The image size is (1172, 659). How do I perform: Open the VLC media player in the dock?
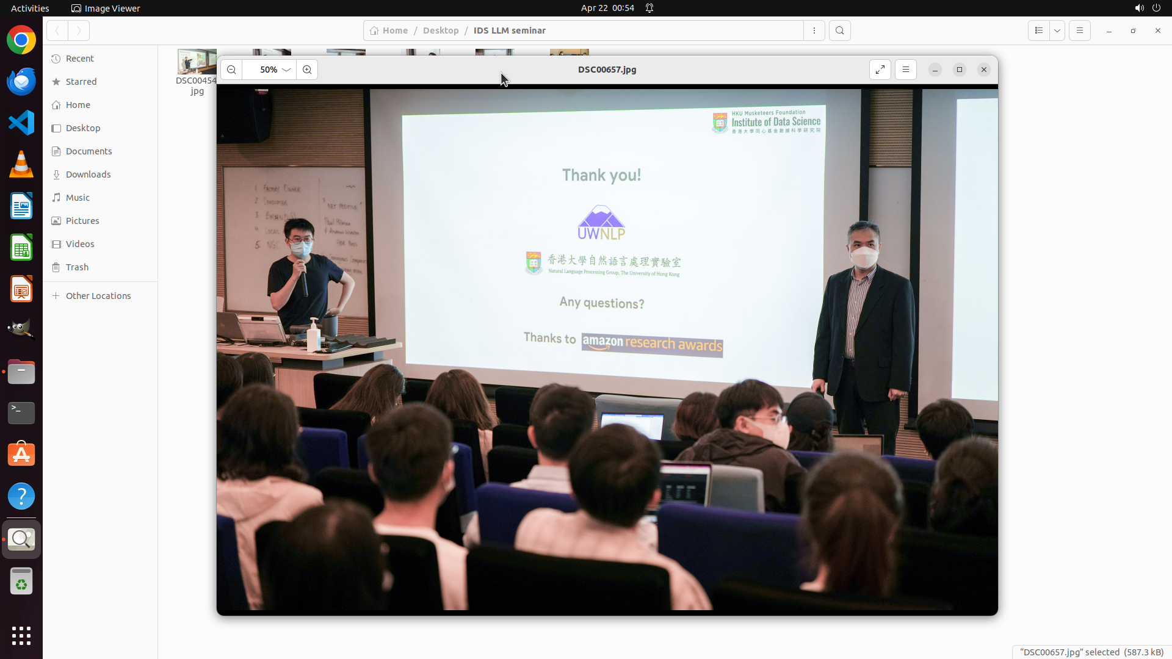pos(21,164)
